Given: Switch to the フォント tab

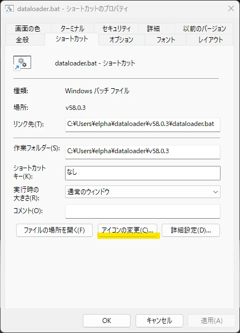Looking at the screenshot, I should click(x=166, y=40).
